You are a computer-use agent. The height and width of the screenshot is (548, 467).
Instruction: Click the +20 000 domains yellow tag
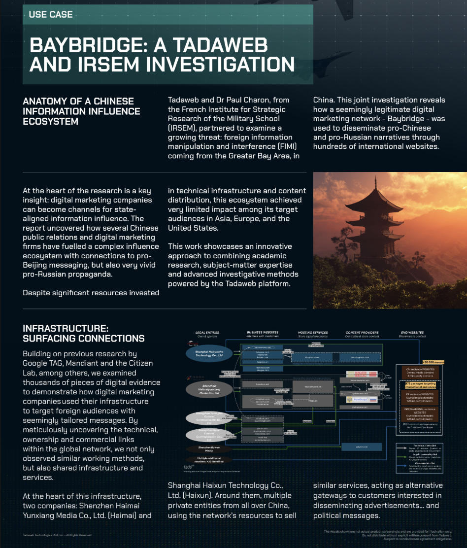tap(433, 362)
